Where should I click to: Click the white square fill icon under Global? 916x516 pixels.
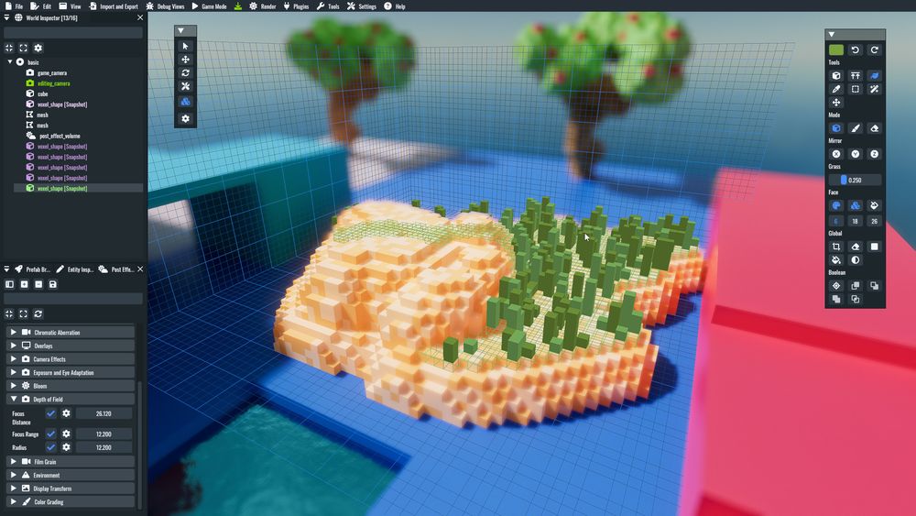875,247
